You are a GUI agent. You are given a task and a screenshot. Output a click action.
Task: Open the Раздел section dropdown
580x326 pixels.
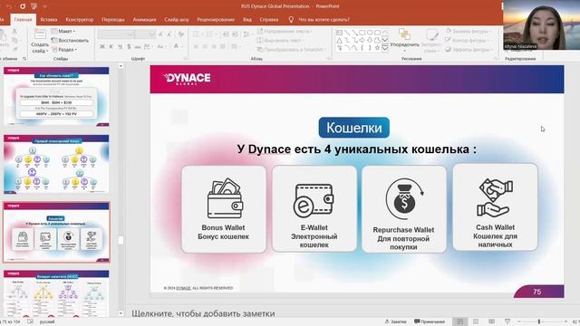point(64,50)
